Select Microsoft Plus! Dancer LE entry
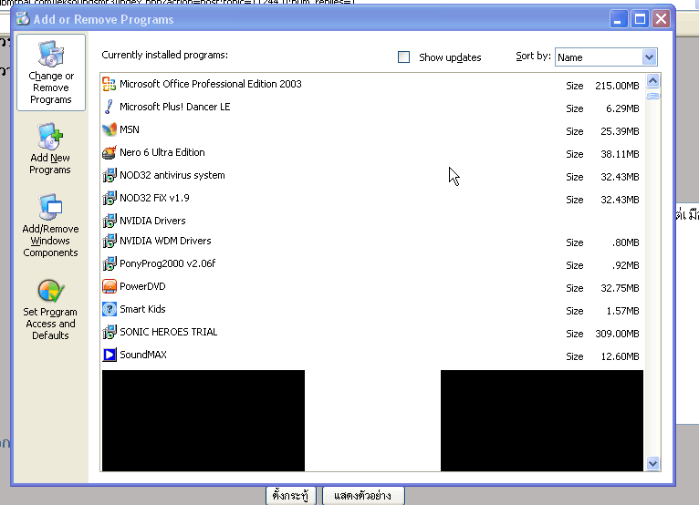 [x=372, y=107]
